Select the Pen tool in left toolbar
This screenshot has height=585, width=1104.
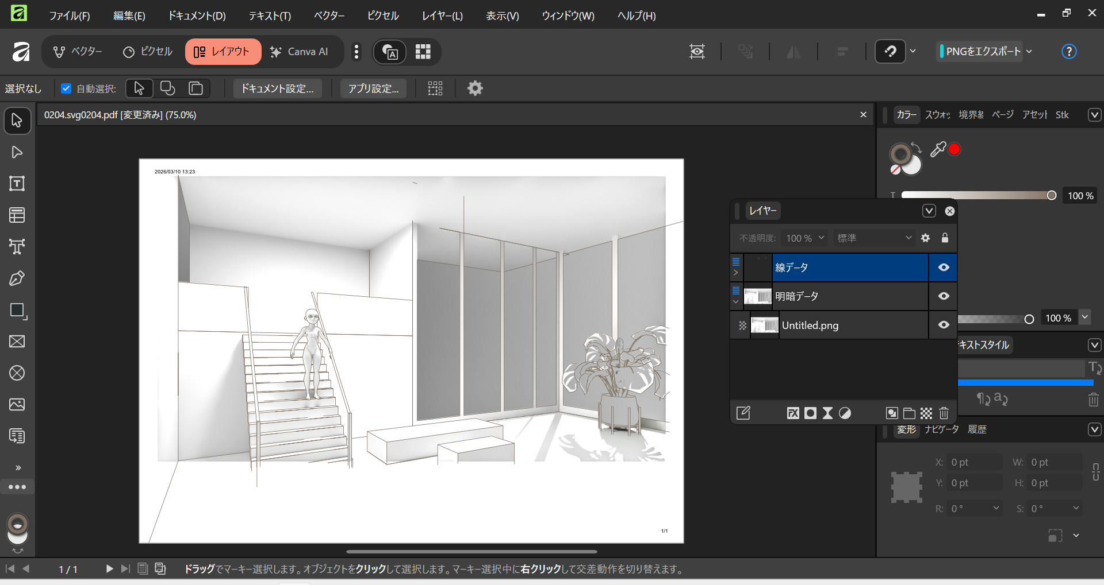[17, 278]
